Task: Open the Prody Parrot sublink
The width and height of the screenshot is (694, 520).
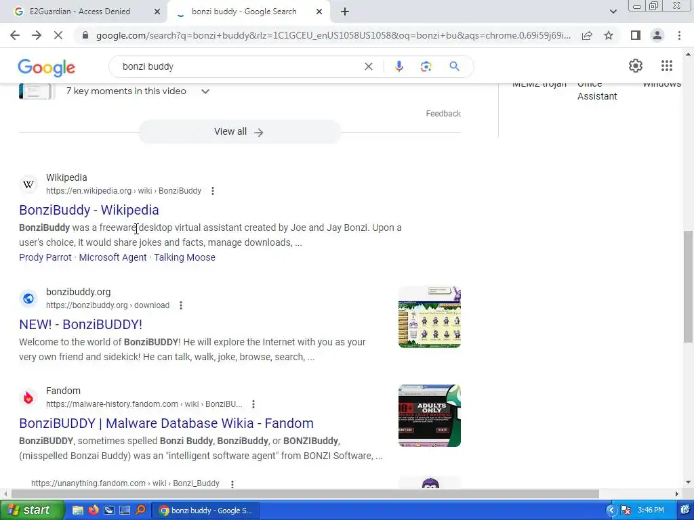Action: click(x=45, y=257)
